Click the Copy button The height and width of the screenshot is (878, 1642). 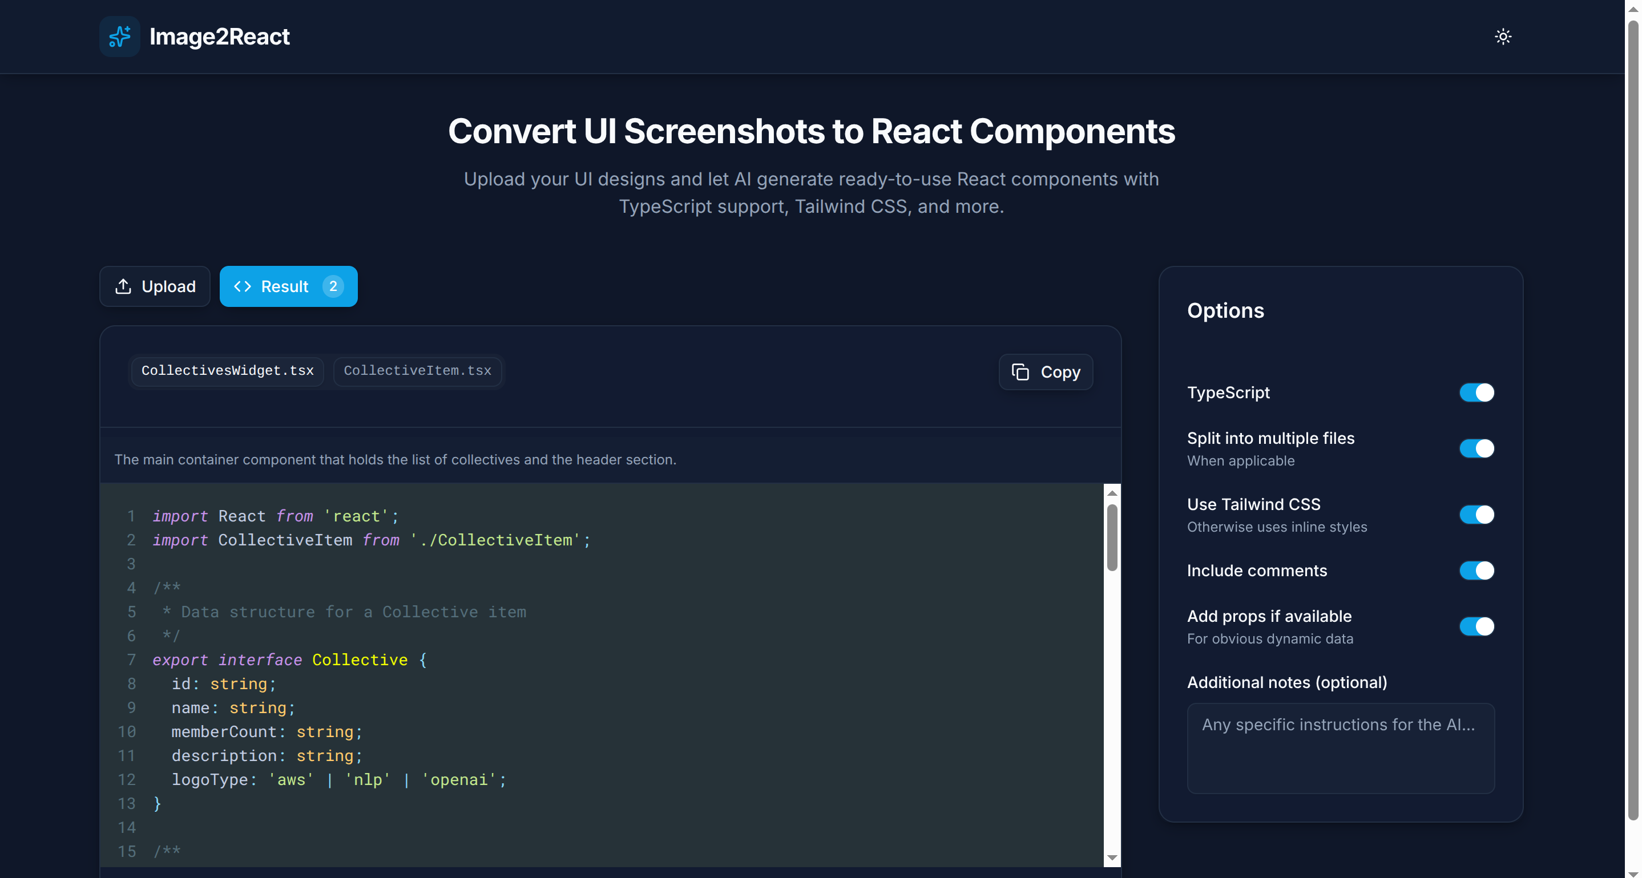(1046, 372)
